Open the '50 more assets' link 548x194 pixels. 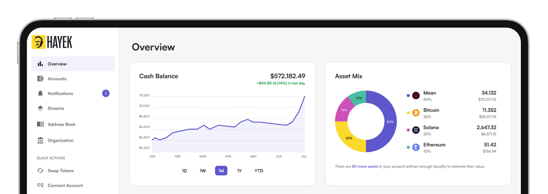(365, 167)
